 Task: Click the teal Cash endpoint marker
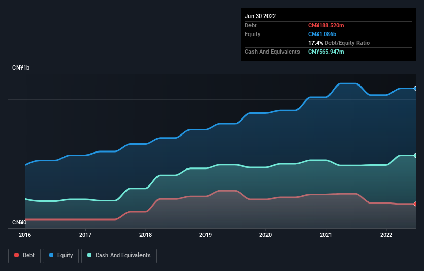coord(415,155)
